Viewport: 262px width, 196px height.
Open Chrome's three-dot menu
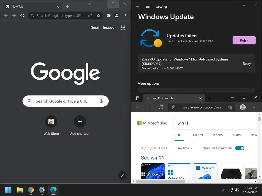[x=125, y=16]
